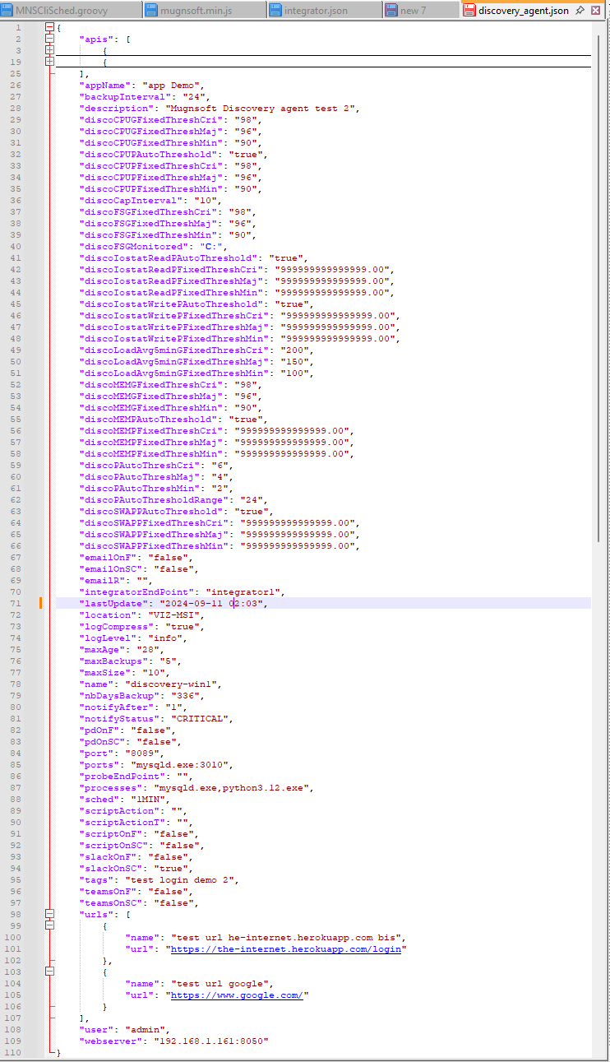
Task: Click the "backupInterval": "24" line
Action: coord(144,96)
